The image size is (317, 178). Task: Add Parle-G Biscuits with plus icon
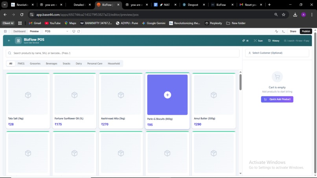pos(168,95)
